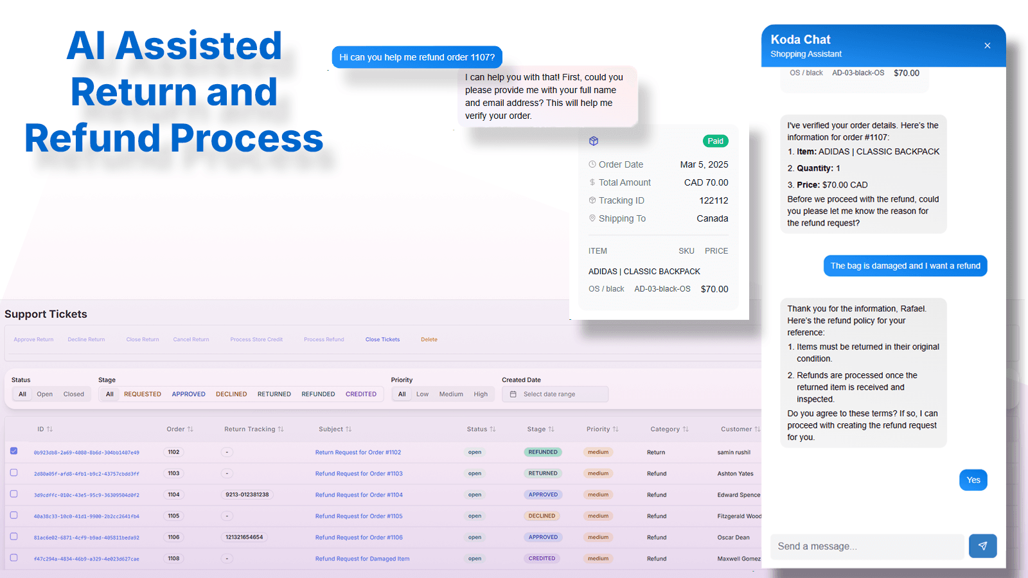This screenshot has height=578, width=1028.
Task: Click the Close Tickets action
Action: tap(382, 340)
